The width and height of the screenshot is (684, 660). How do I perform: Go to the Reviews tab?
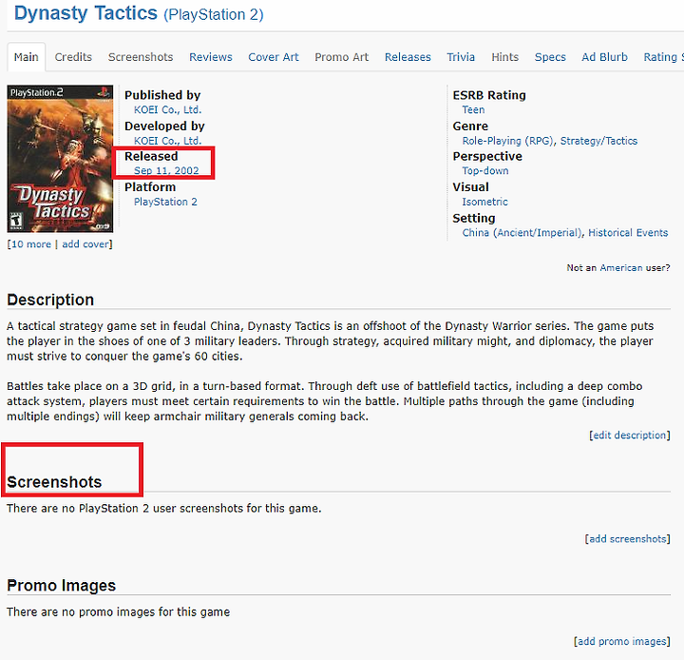211,57
